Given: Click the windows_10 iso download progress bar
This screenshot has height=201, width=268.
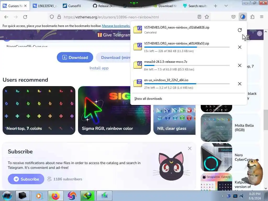Looking at the screenshot, I should [187, 84].
